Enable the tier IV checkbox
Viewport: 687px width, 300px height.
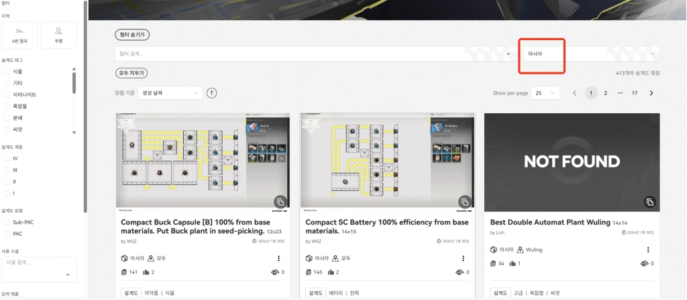point(7,159)
